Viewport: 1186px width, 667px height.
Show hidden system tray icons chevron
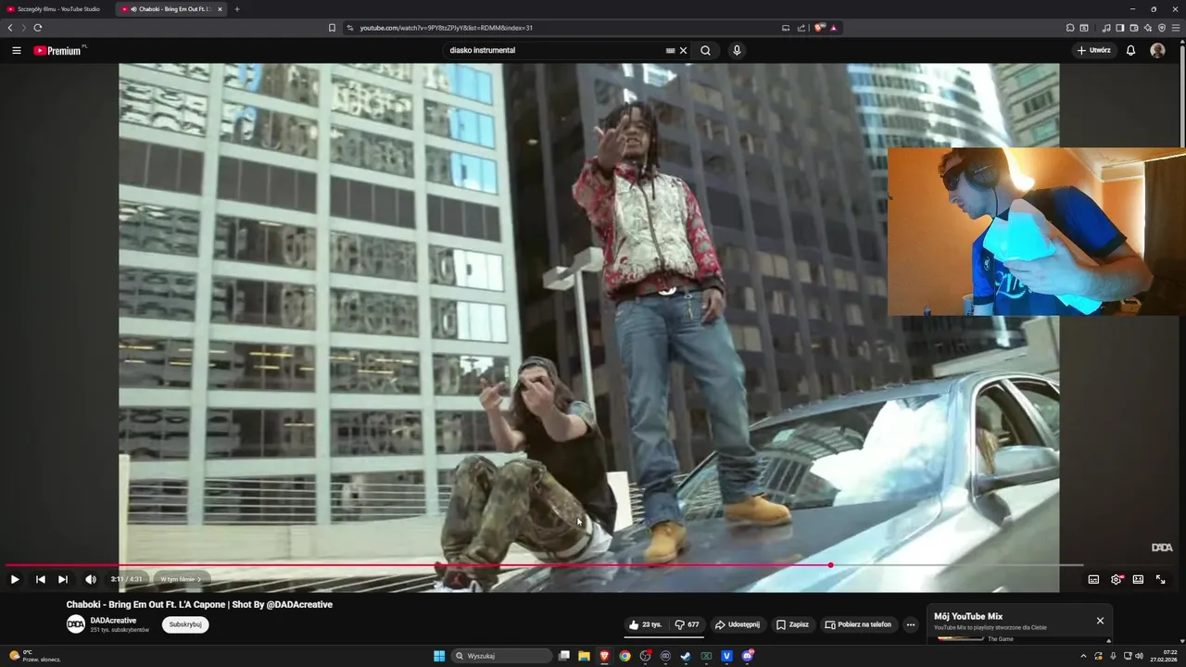click(x=1083, y=656)
